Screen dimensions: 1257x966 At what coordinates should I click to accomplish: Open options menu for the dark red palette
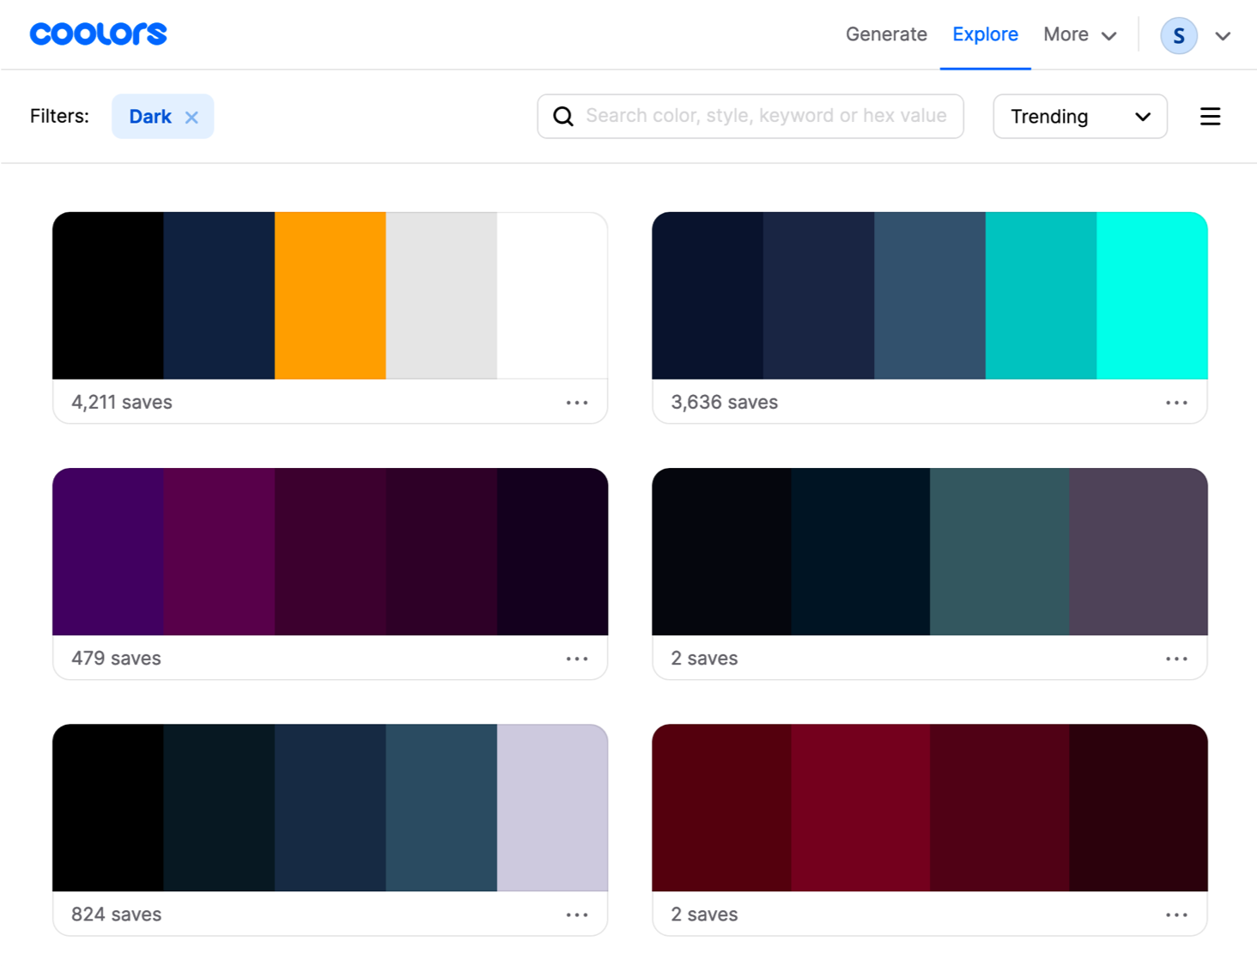pyautogui.click(x=1176, y=914)
